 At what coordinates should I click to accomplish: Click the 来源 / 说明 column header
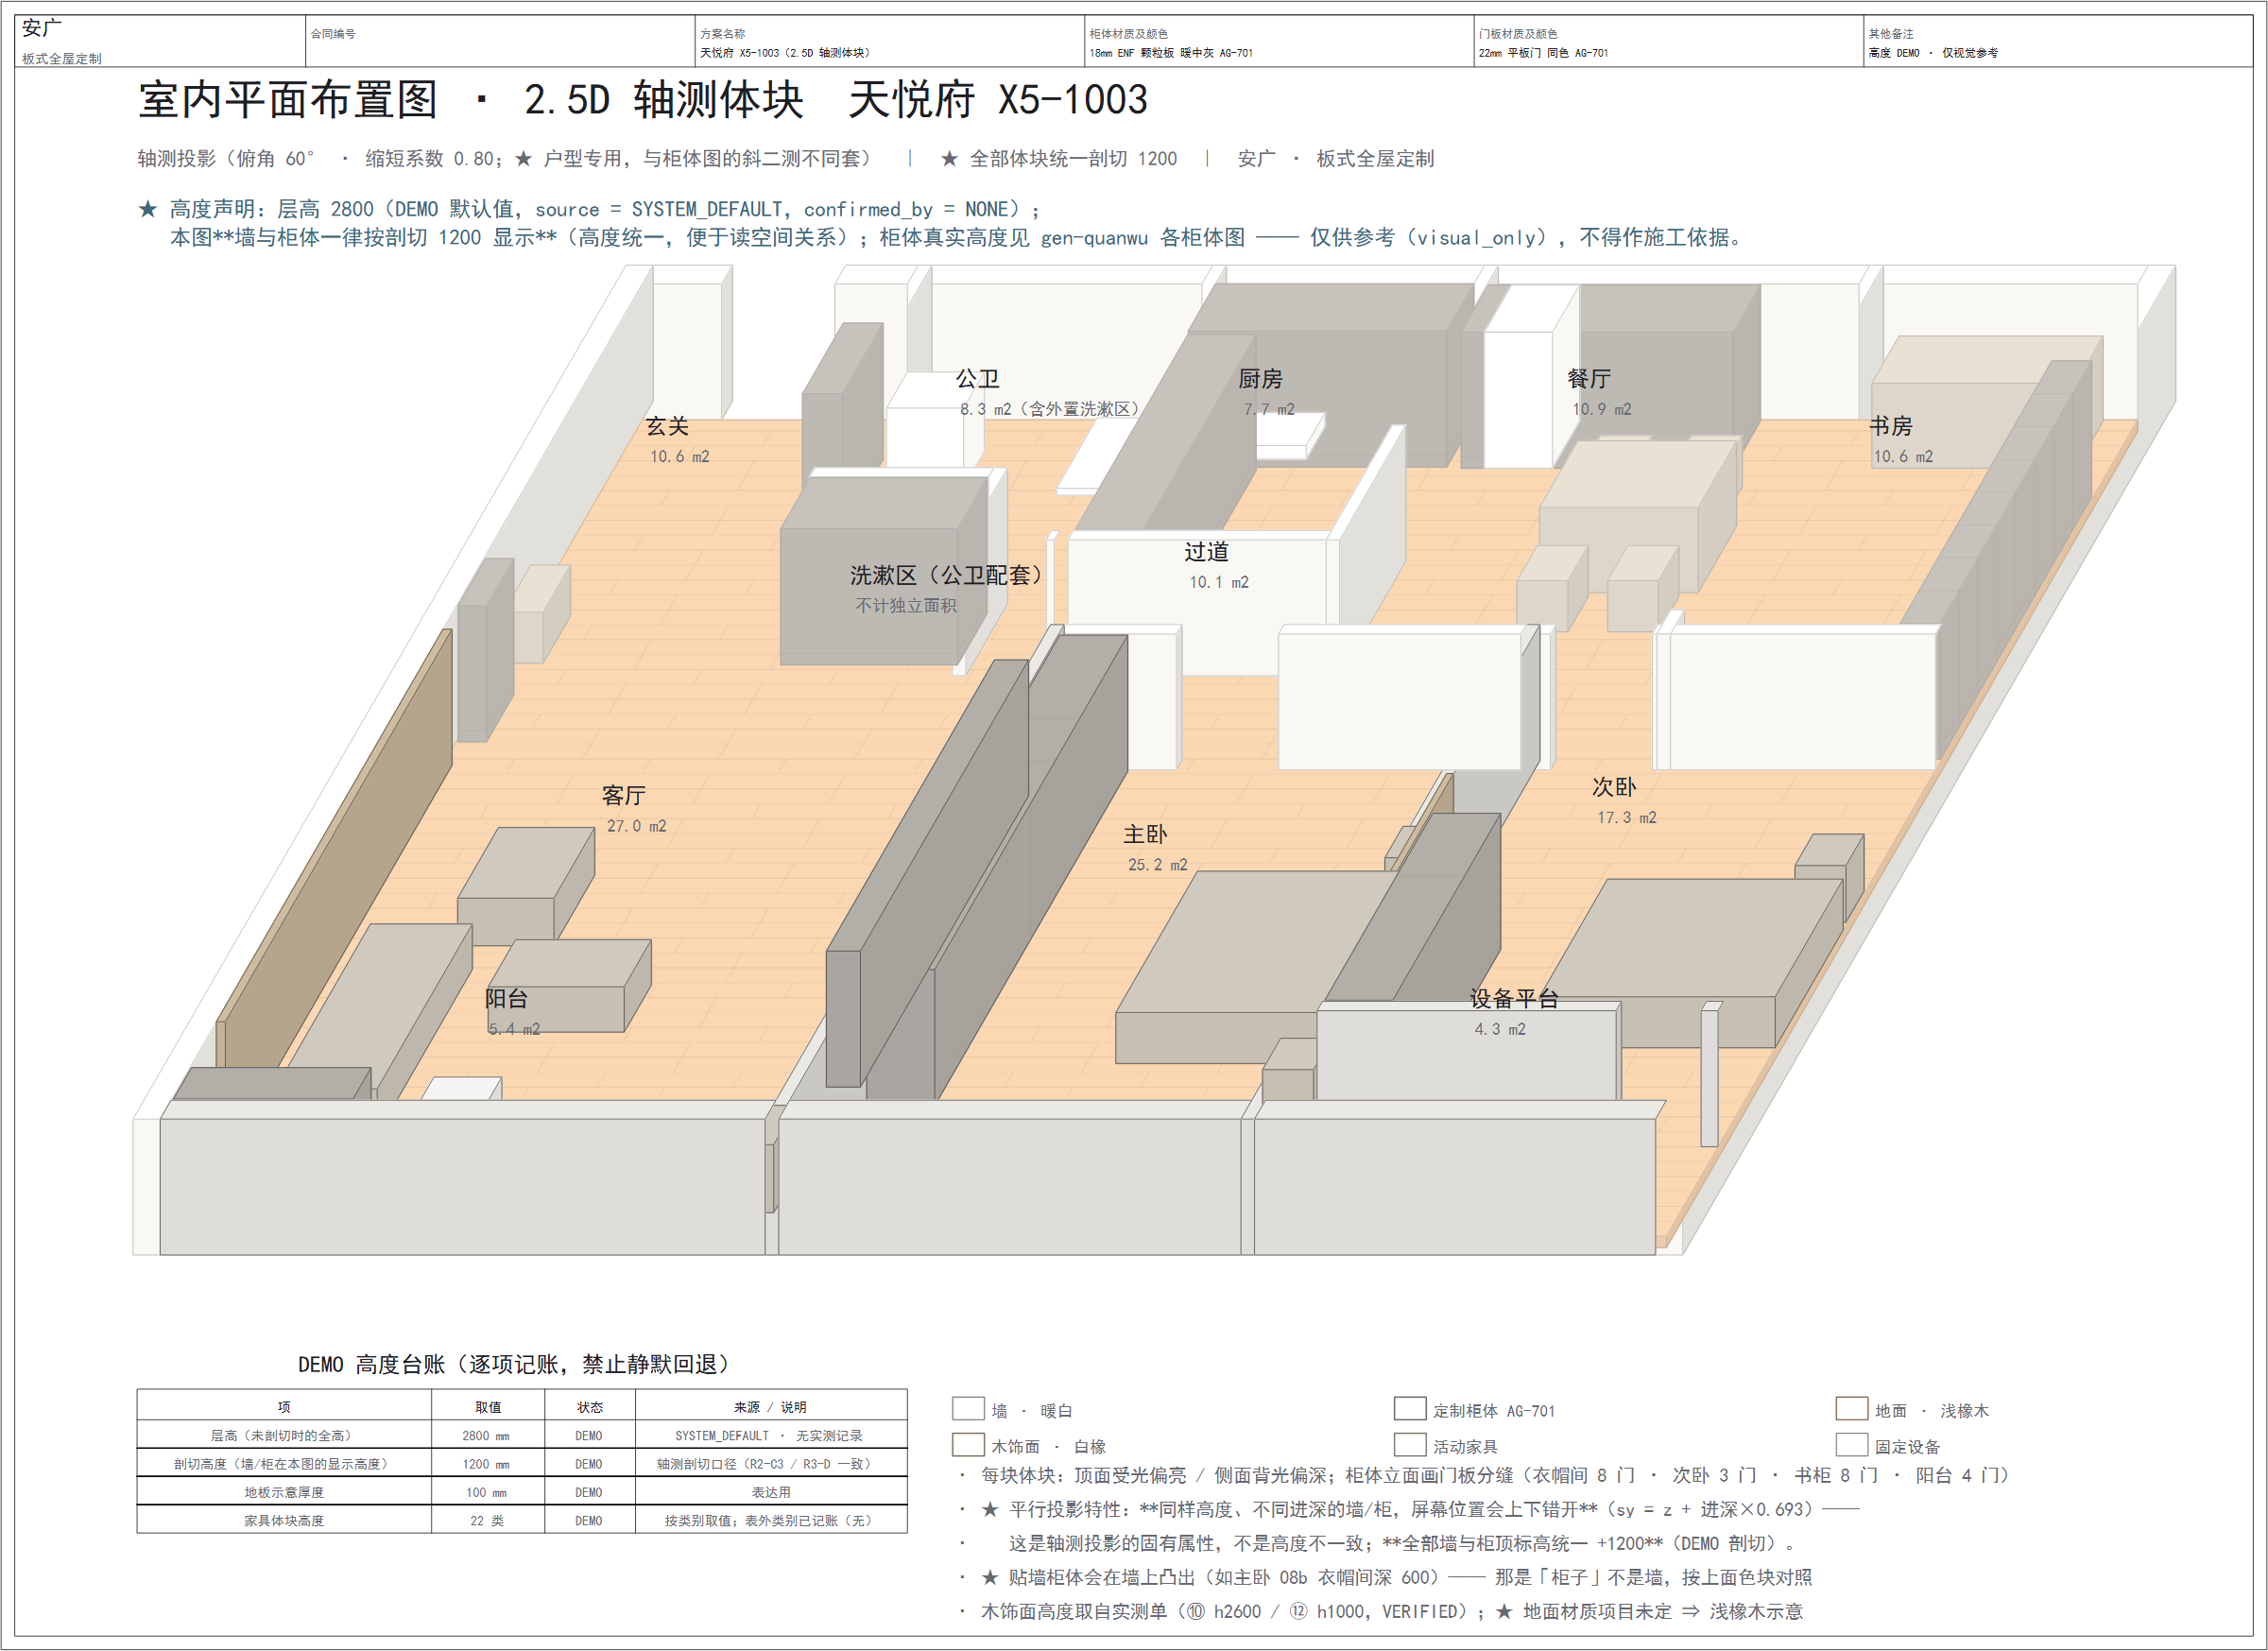click(x=770, y=1407)
